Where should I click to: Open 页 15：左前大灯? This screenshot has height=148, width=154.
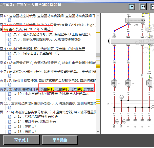tap(26, 126)
